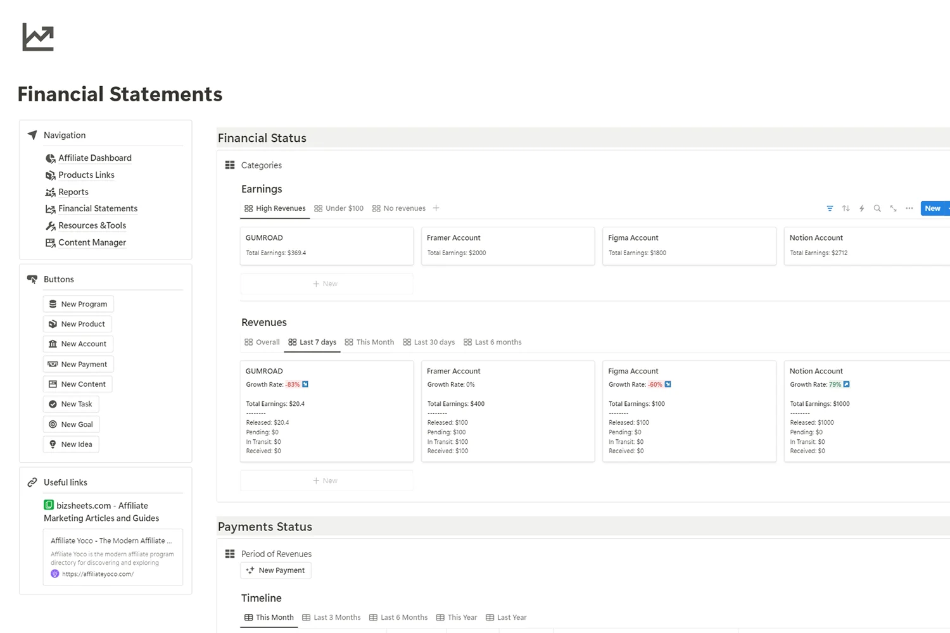Click New Payment under Period of Revenues
Viewport: 950px width, 633px height.
tap(275, 570)
